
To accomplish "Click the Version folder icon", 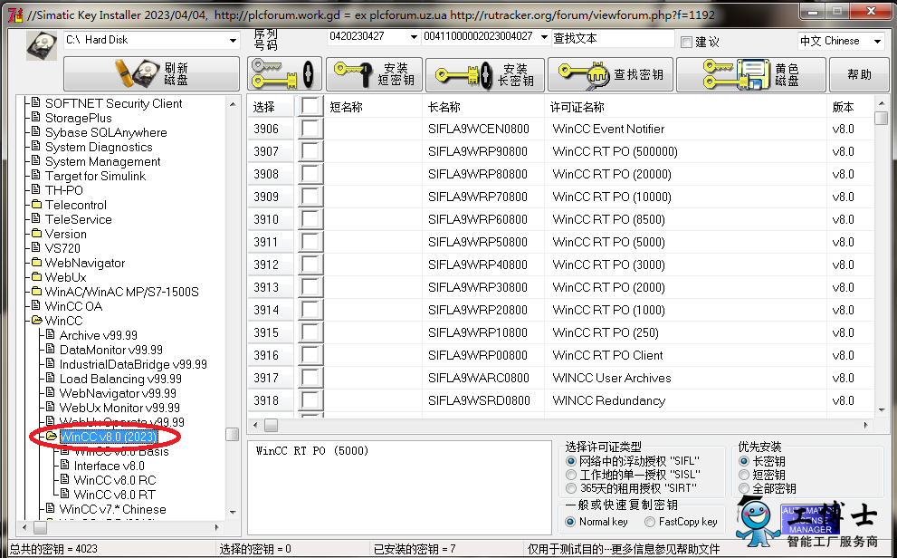I will coord(36,234).
